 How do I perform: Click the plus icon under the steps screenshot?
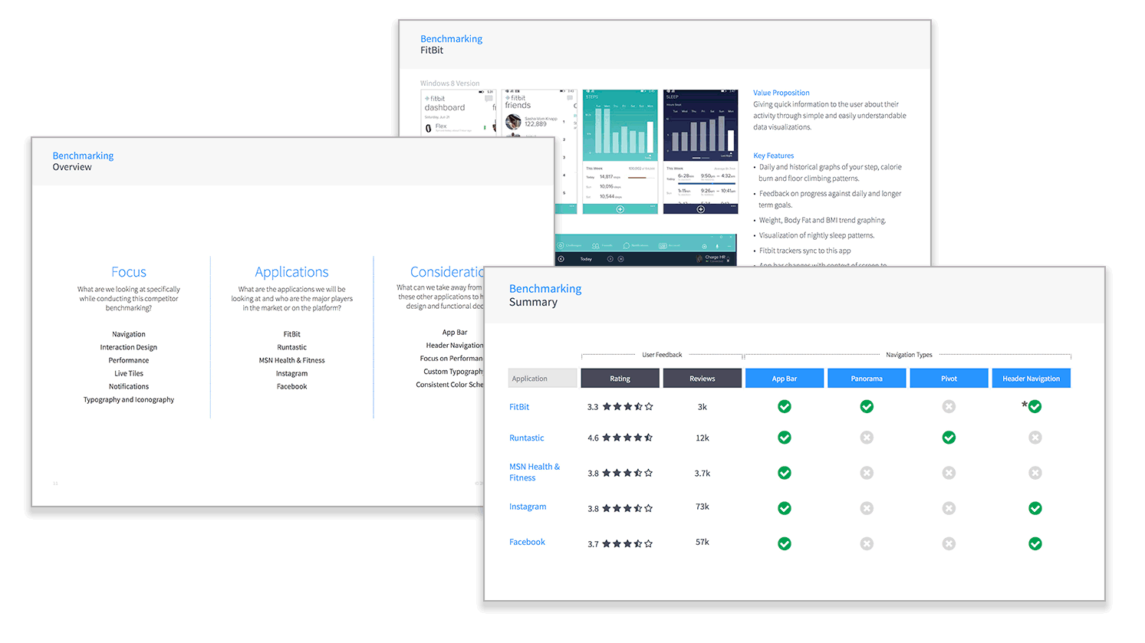620,209
